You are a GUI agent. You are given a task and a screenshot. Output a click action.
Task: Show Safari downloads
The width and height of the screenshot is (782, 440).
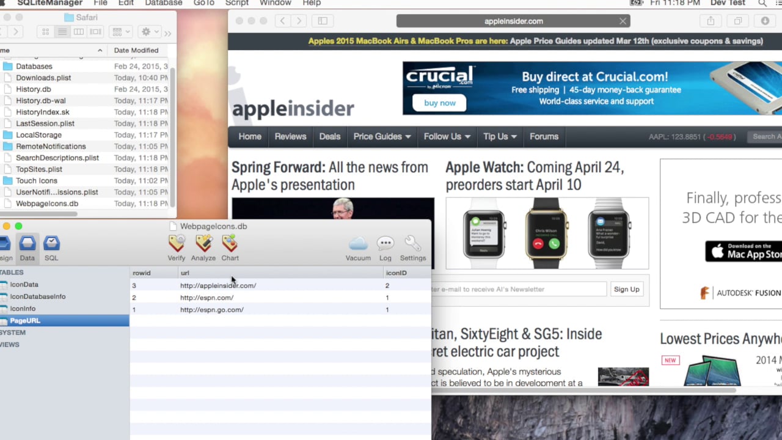pos(765,21)
